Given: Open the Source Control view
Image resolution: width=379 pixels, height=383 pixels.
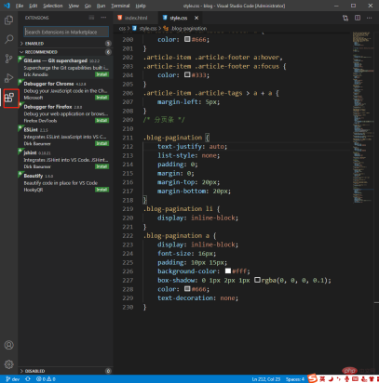Looking at the screenshot, I should (x=9, y=59).
